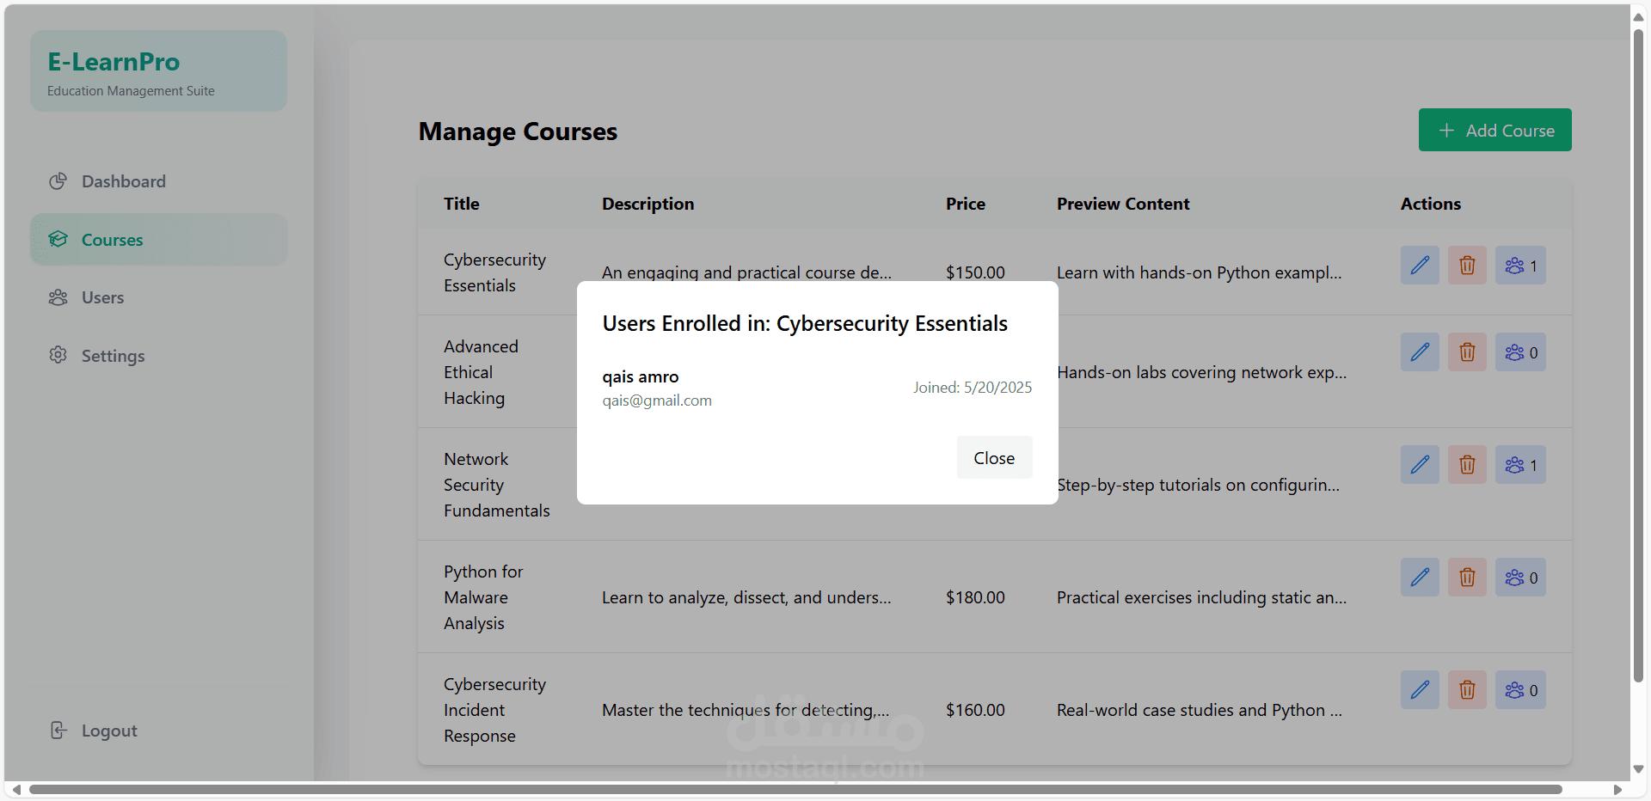This screenshot has height=801, width=1651.
Task: Click description 'Learn to analyze, dissect, and unders...'
Action: click(x=746, y=597)
